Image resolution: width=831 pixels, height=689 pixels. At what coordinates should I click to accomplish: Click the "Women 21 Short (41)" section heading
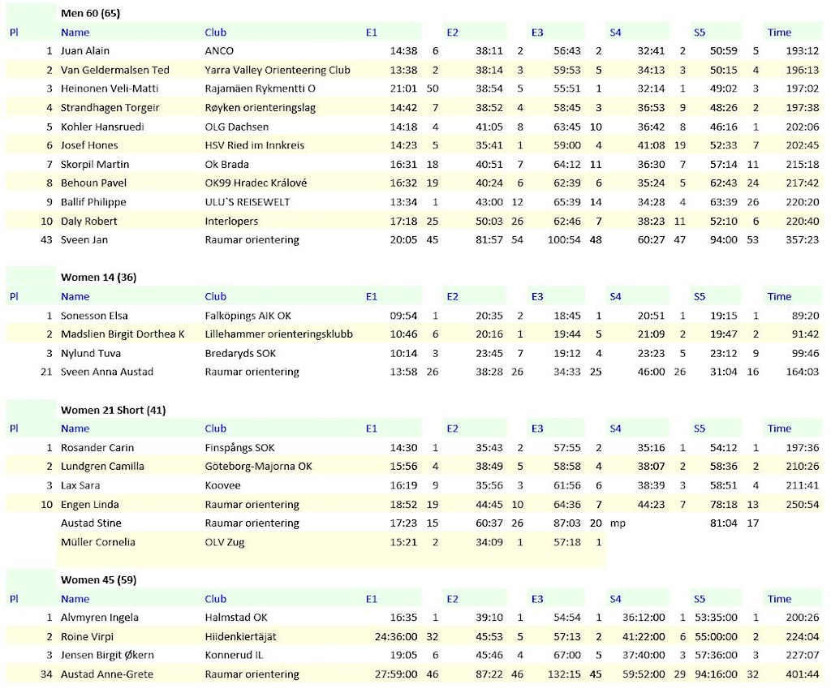[113, 410]
